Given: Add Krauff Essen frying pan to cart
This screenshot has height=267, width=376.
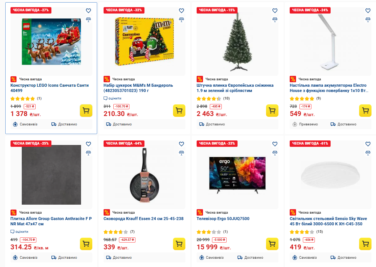Looking at the screenshot, I should point(179,244).
